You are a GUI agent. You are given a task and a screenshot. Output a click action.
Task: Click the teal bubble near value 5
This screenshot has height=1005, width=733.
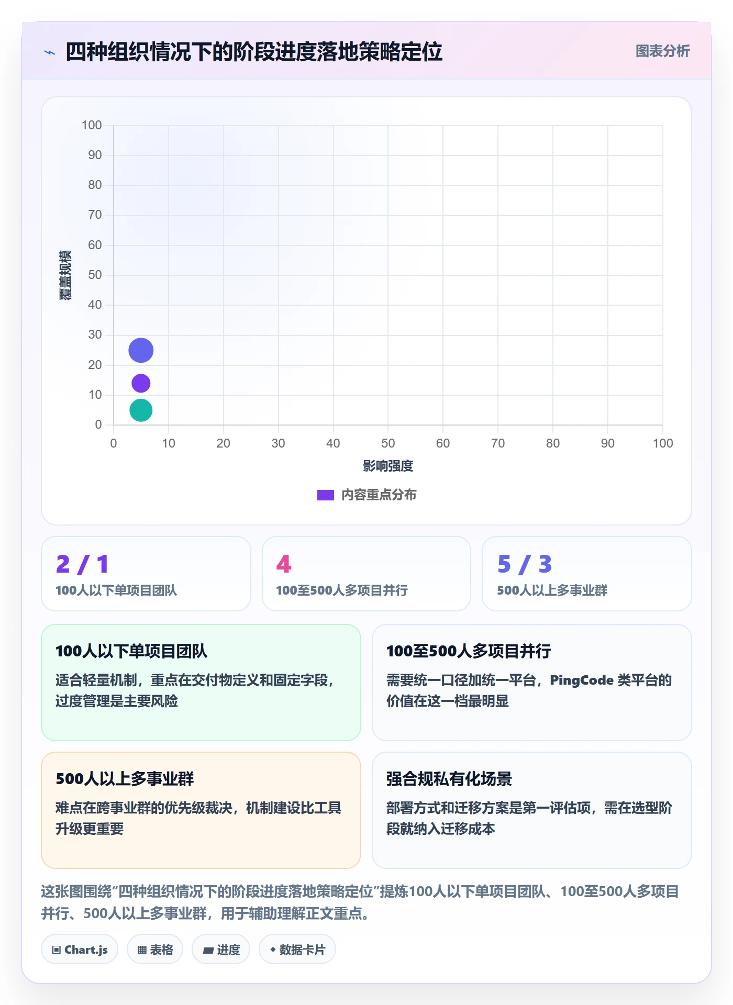[141, 410]
